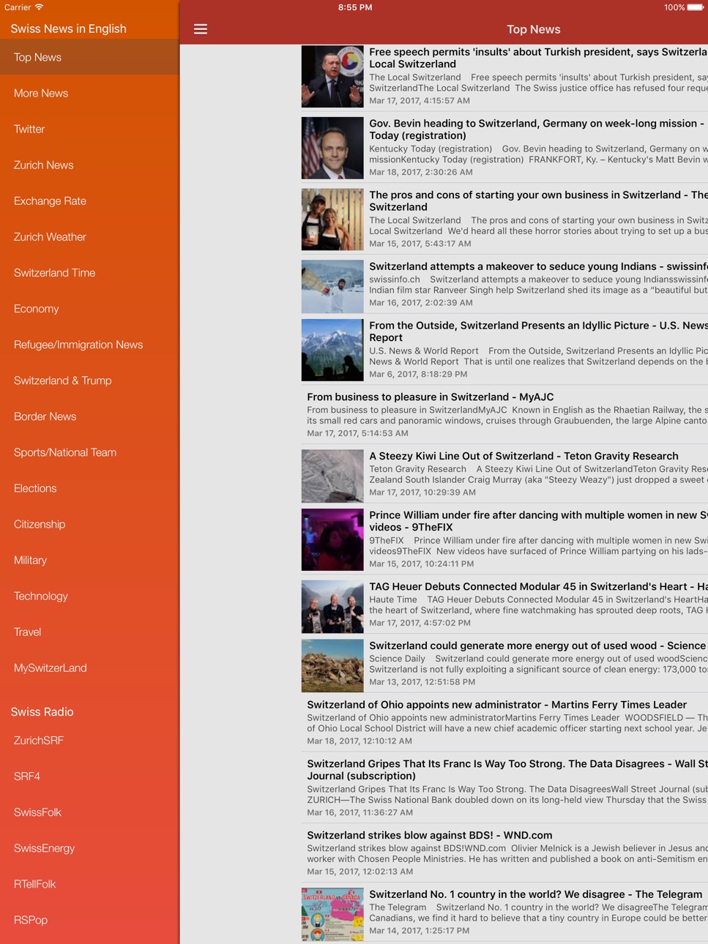Open Turkish president free speech thumbnail

(332, 77)
